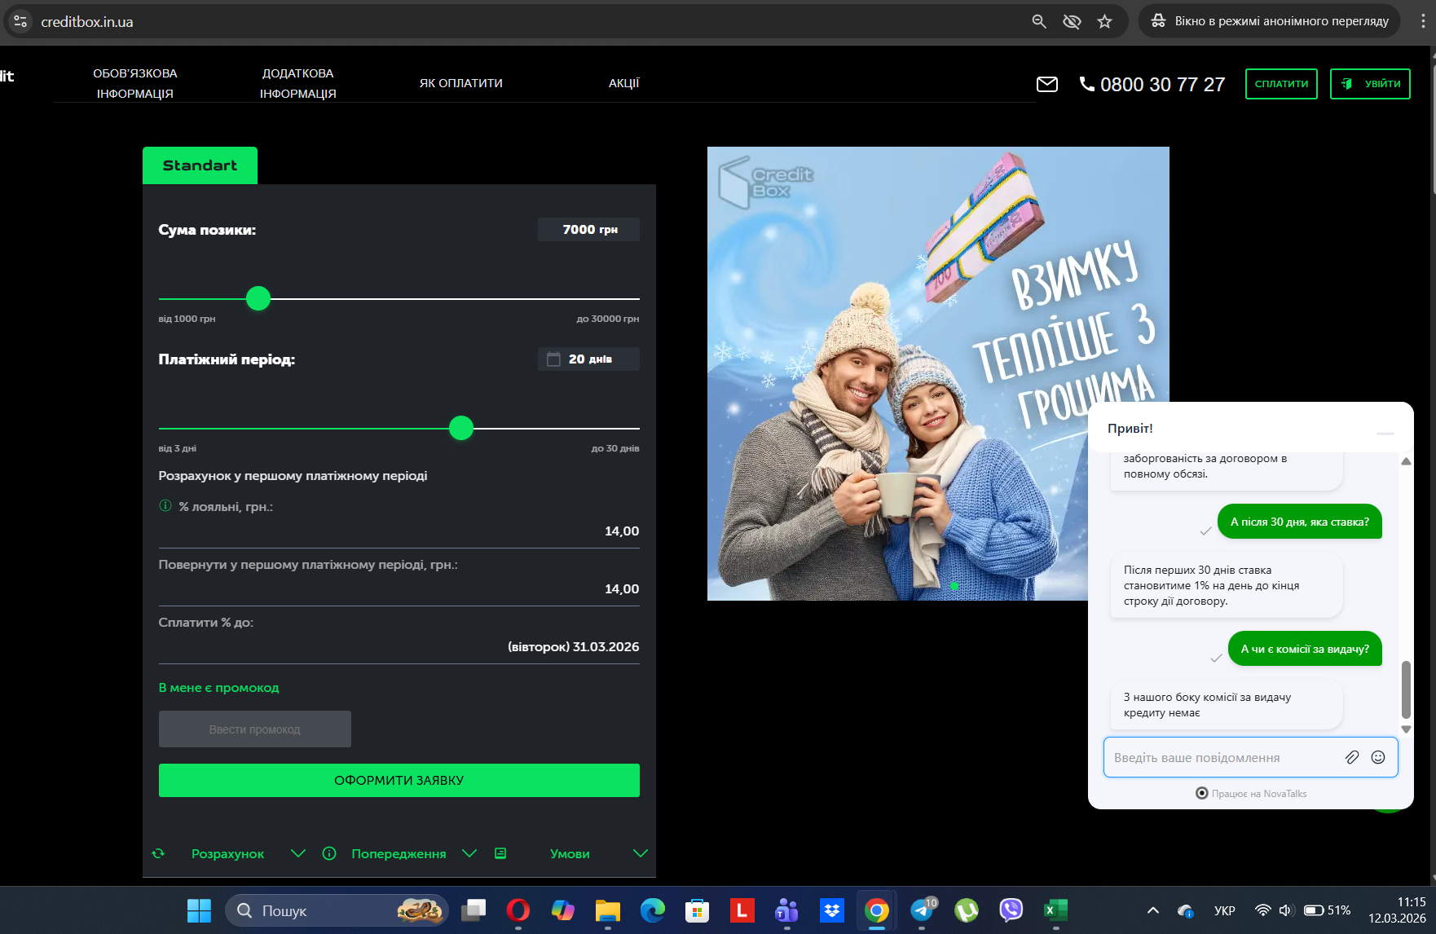Image resolution: width=1436 pixels, height=934 pixels.
Task: Open the Task View taskbar icon
Action: coord(474,910)
